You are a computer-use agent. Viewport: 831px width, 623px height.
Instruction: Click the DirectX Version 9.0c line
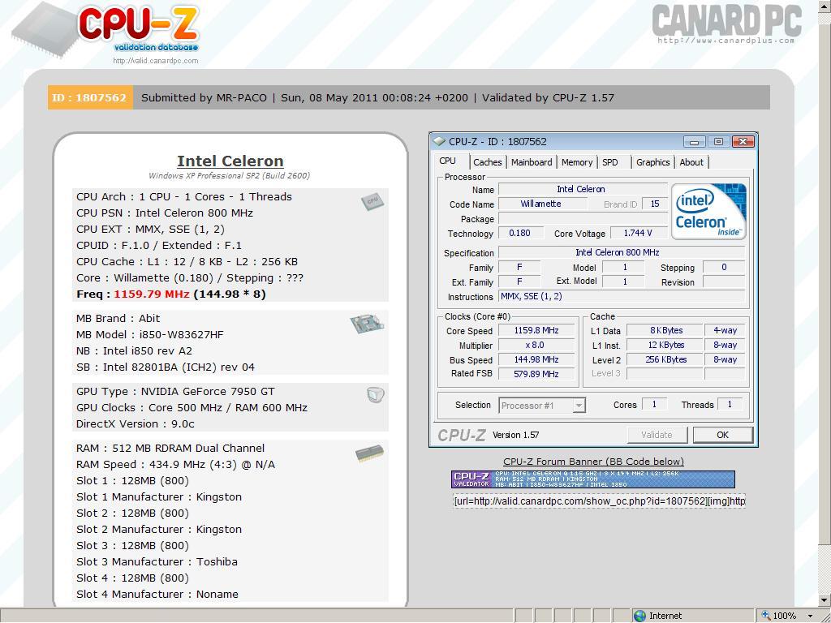[136, 423]
